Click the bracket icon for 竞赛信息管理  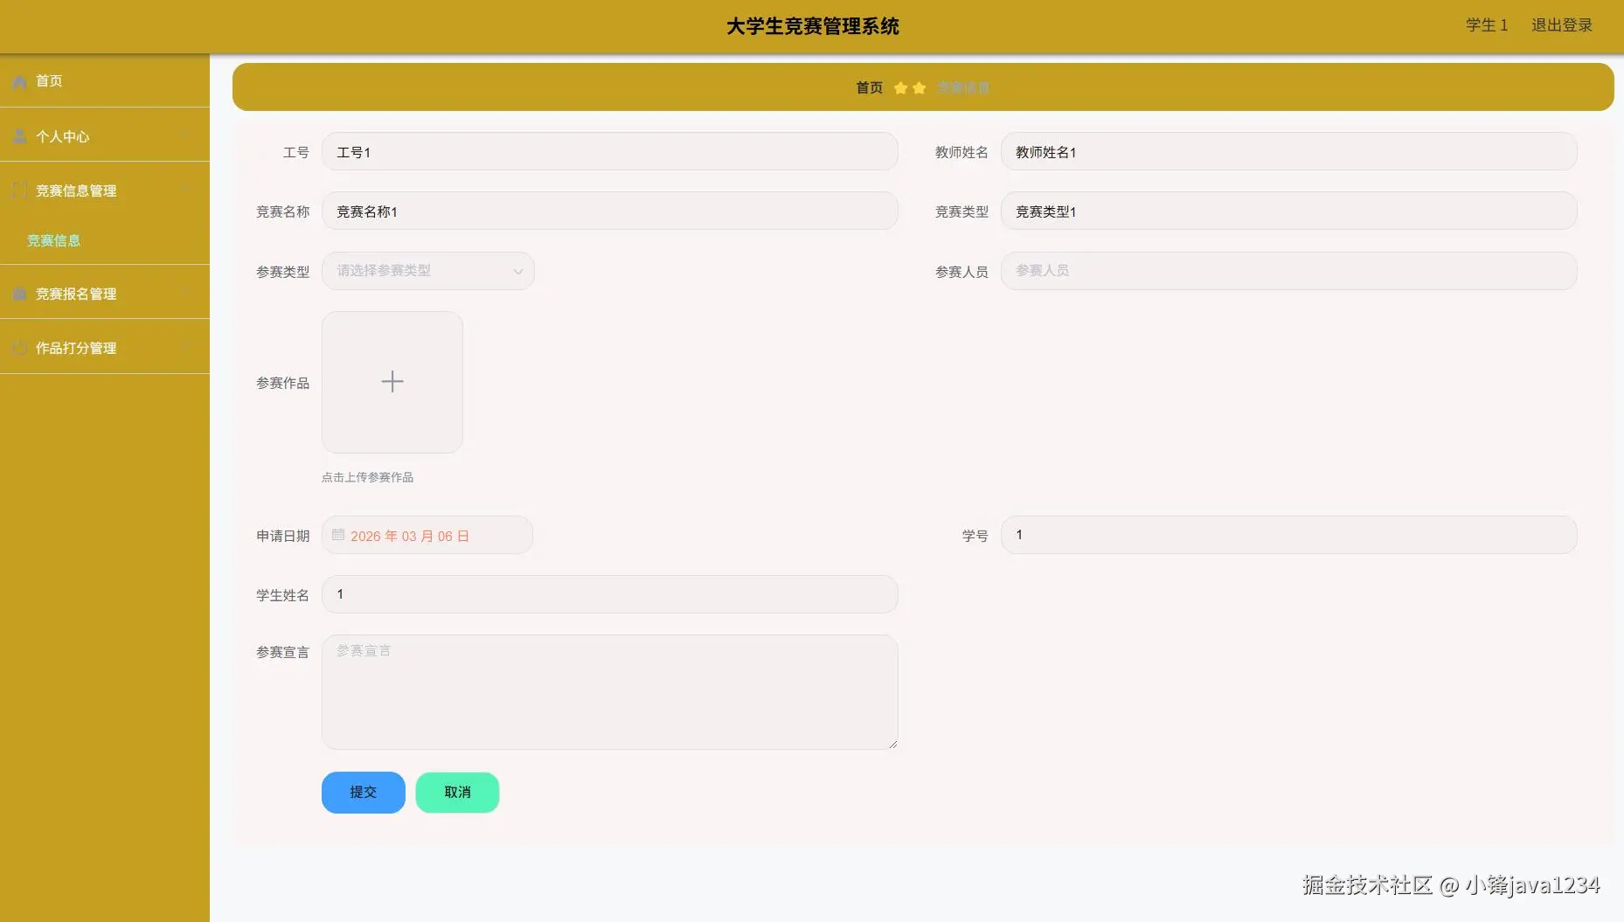[19, 191]
